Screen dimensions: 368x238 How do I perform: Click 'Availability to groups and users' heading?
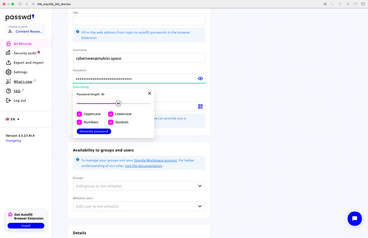click(103, 150)
